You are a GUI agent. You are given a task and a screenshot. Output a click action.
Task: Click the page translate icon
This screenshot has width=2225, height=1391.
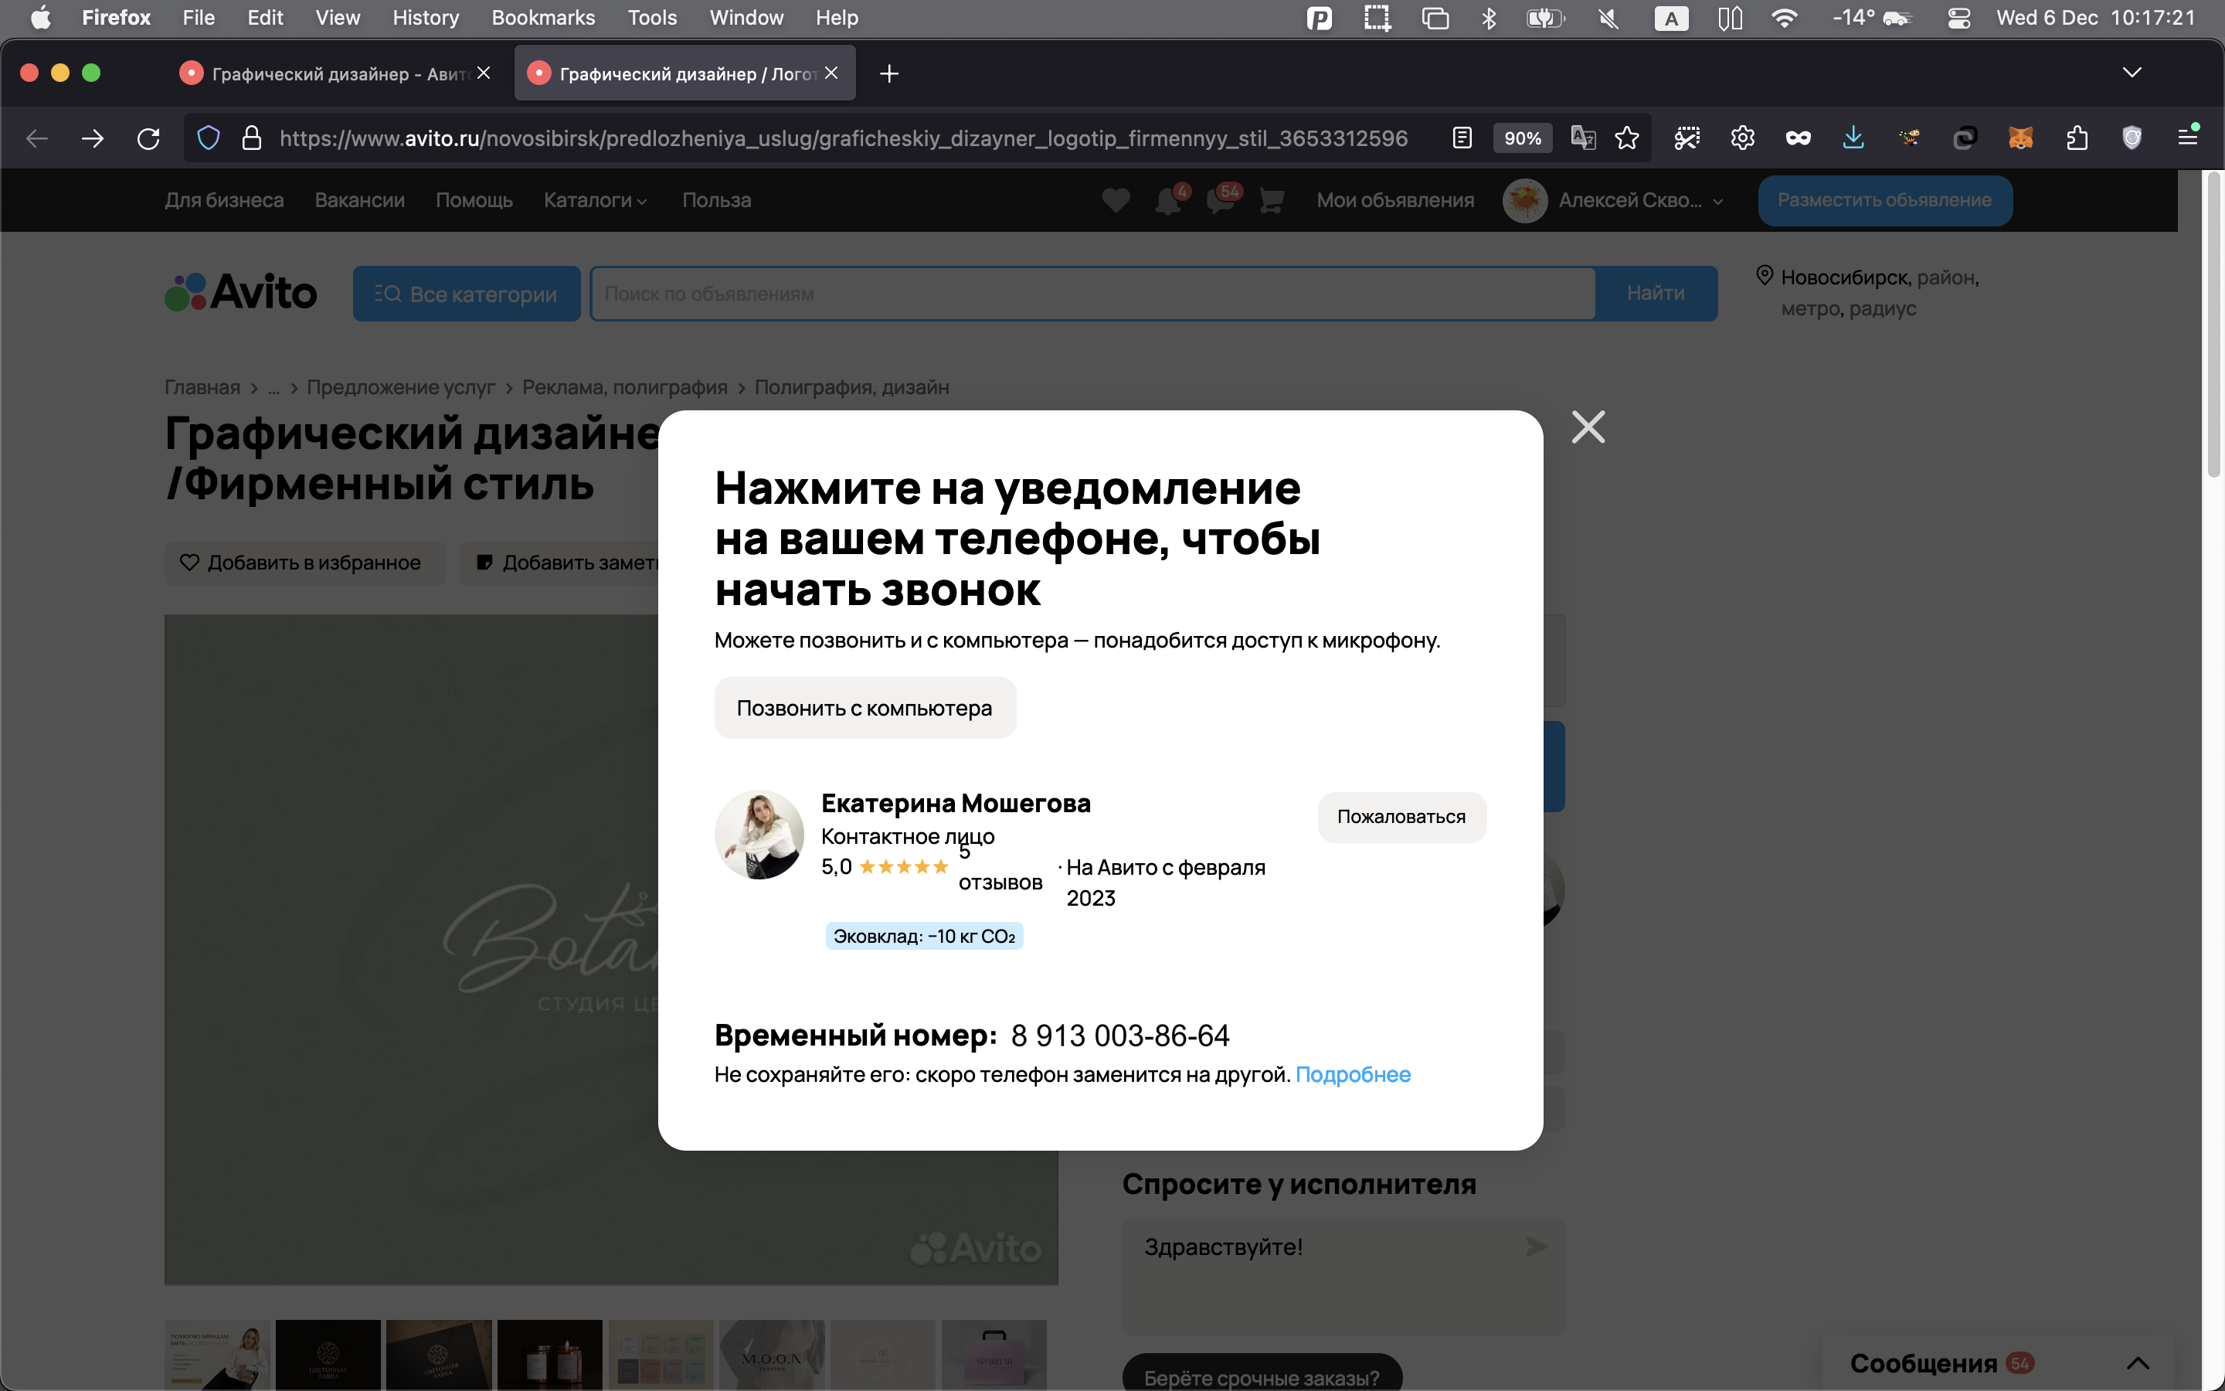coord(1582,139)
